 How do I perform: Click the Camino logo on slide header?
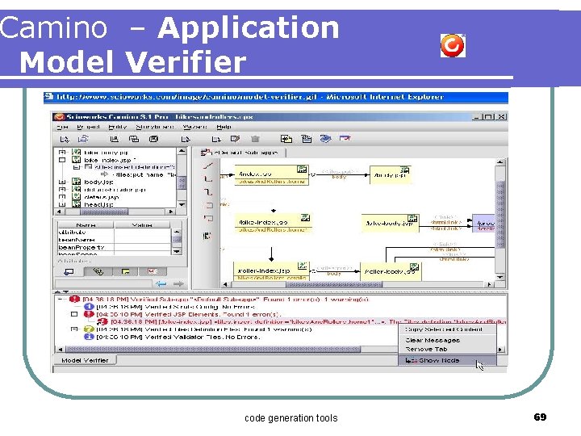coord(453,45)
